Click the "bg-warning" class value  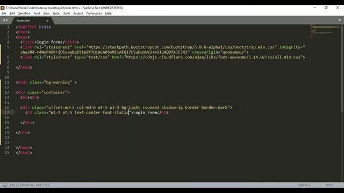58,82
